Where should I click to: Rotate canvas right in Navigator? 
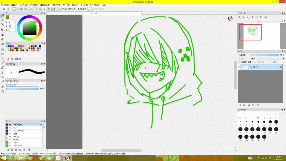[261, 17]
